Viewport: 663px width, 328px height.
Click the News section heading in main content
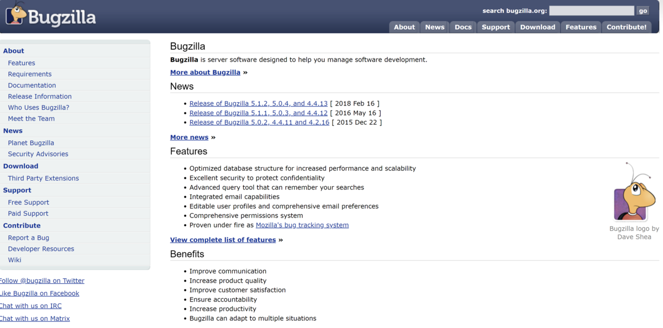coord(182,87)
